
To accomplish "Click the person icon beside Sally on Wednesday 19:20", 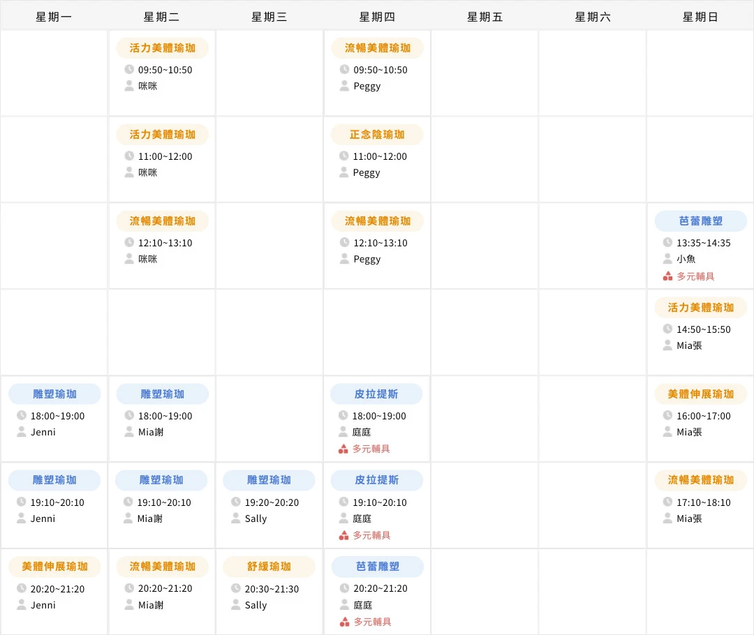I will [235, 518].
